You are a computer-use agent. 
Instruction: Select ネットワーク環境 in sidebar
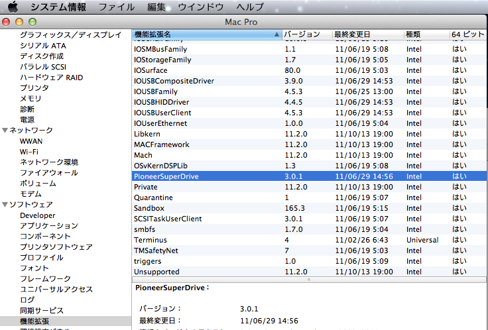tap(49, 162)
